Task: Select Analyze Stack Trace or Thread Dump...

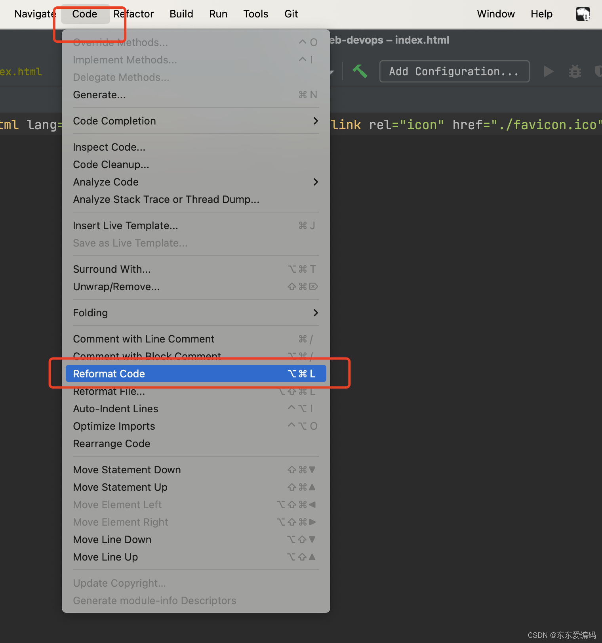Action: pos(196,199)
